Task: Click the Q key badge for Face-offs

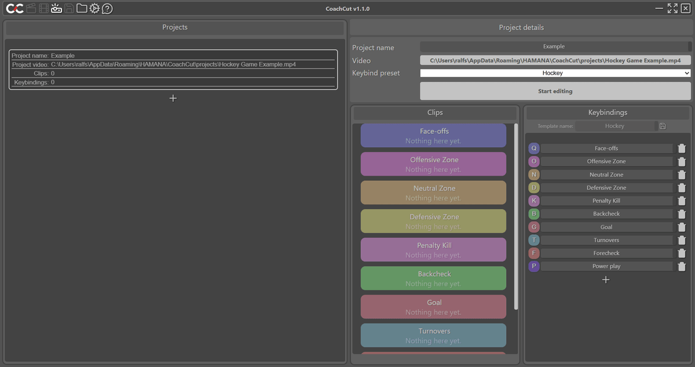Action: click(x=533, y=148)
